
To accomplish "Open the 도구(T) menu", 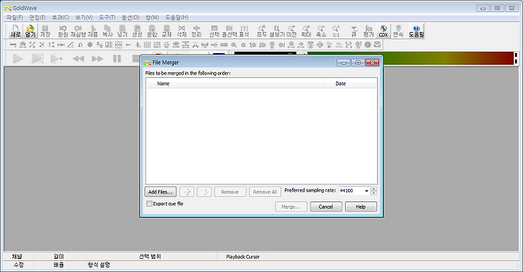I will (107, 17).
